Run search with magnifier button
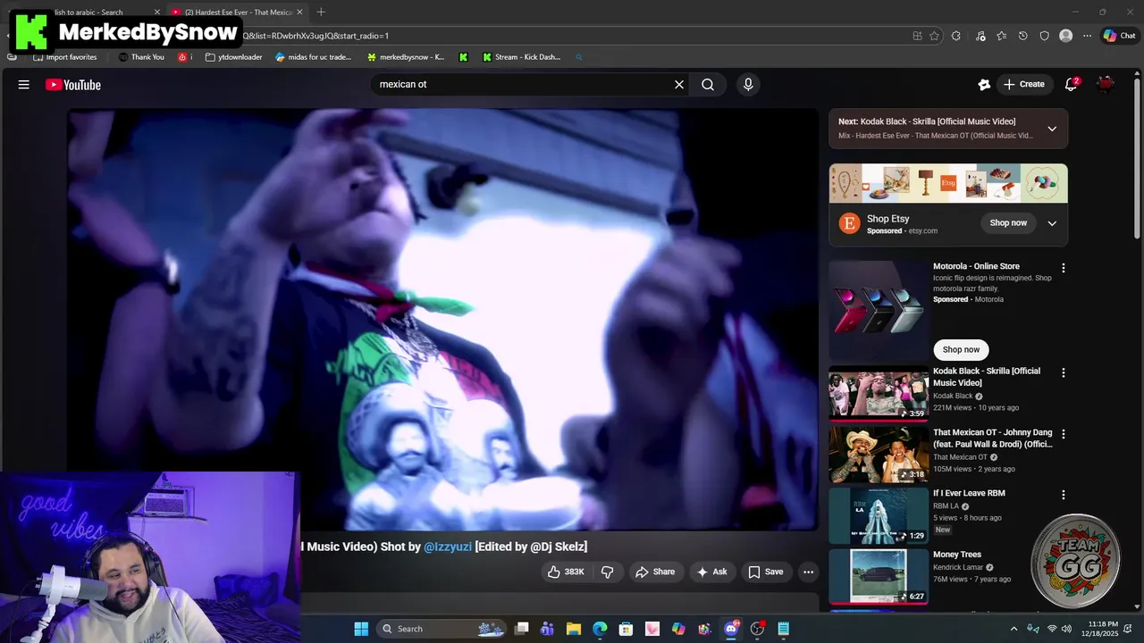1144x643 pixels. (708, 85)
